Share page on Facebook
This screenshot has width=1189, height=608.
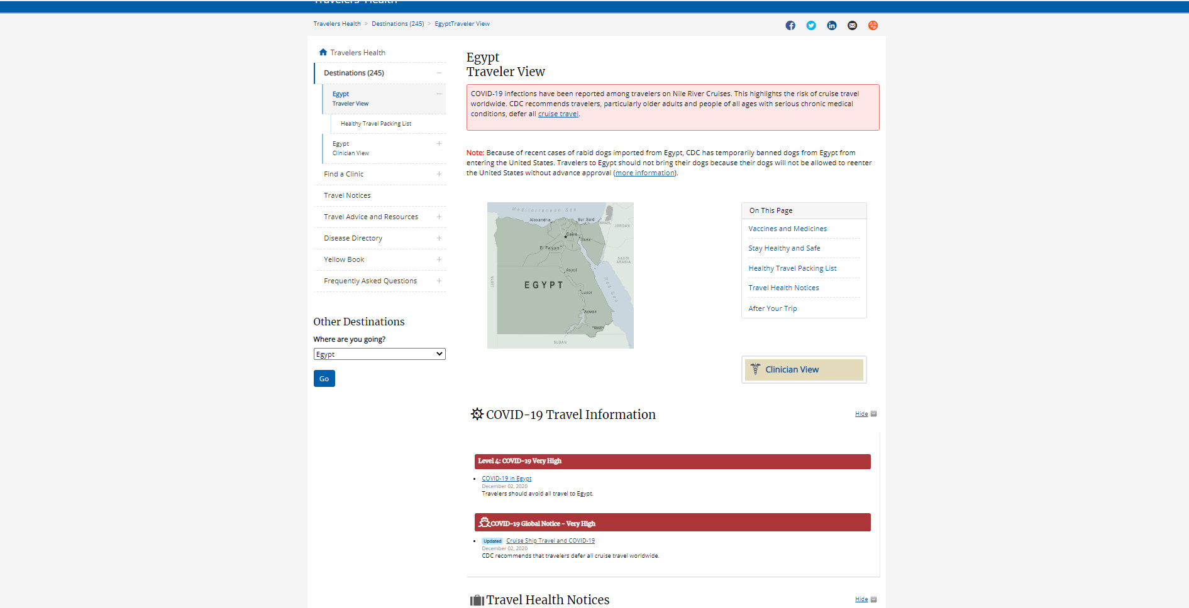click(x=790, y=26)
